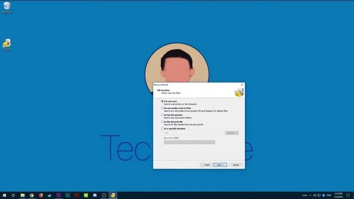Open File Explorer from the taskbar
Viewport: 354px width, 199px height.
23,195
